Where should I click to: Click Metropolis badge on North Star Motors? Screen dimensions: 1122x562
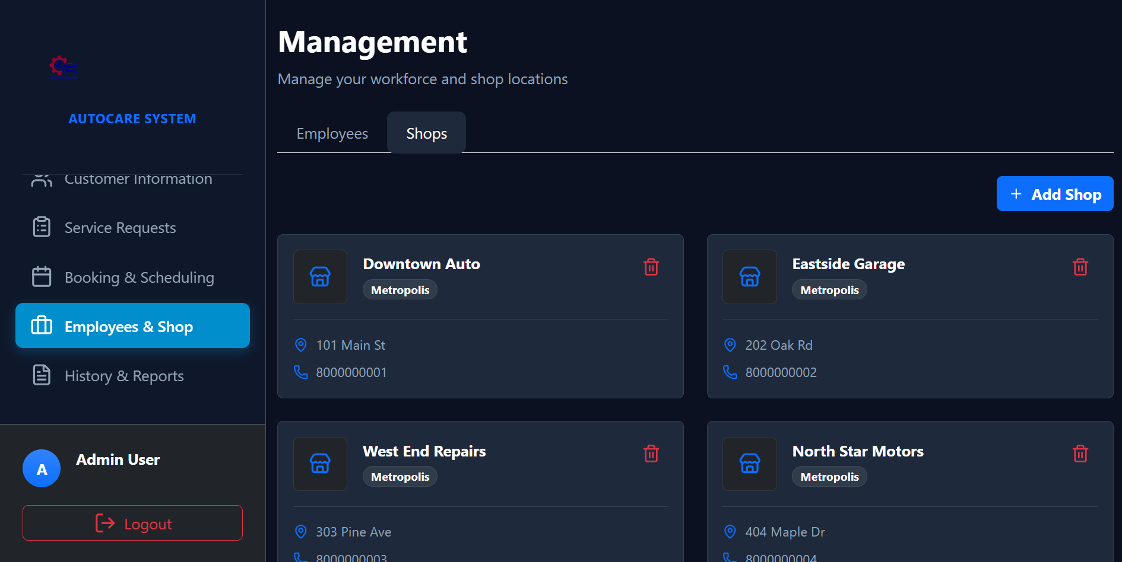coord(829,477)
